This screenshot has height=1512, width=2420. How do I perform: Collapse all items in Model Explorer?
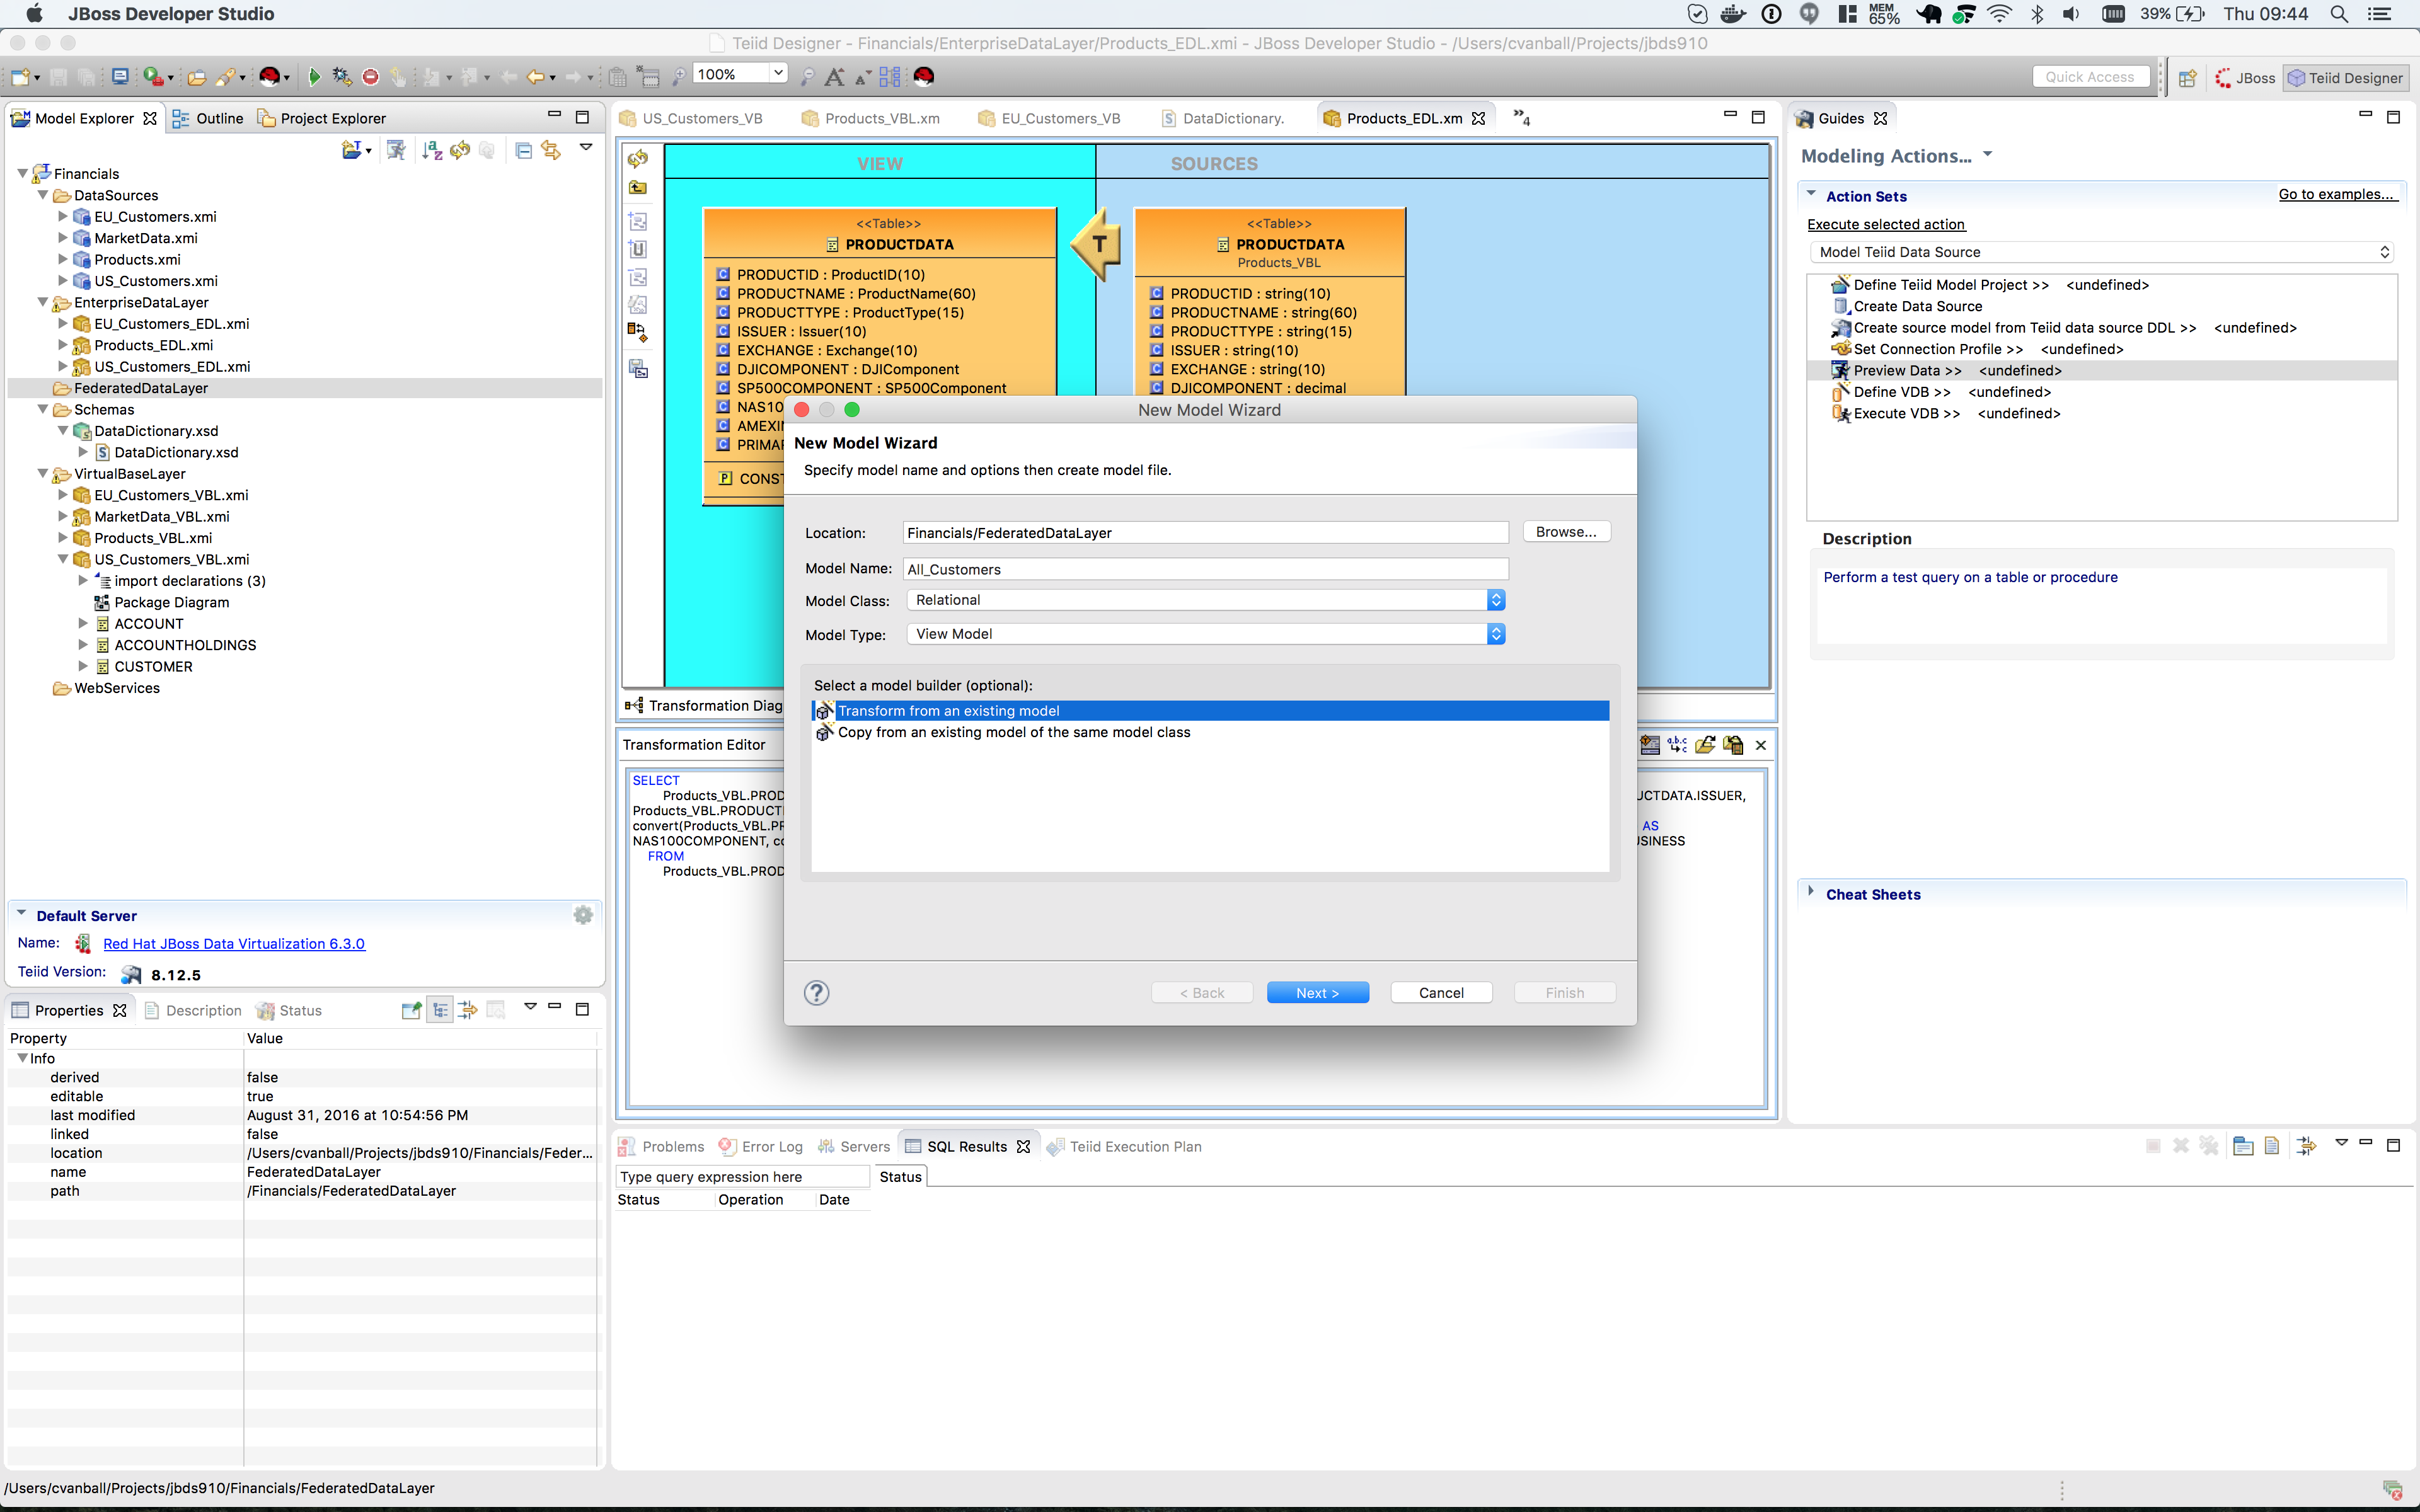coord(523,150)
